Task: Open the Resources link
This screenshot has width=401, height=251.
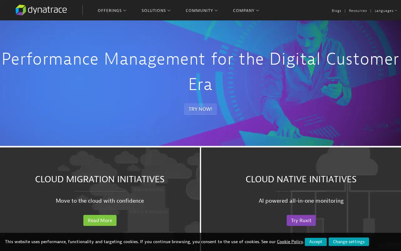Action: [358, 11]
